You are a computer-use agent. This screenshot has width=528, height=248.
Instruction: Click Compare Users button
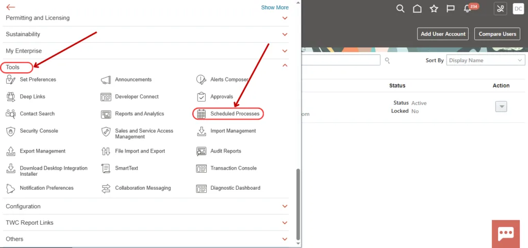pos(498,34)
